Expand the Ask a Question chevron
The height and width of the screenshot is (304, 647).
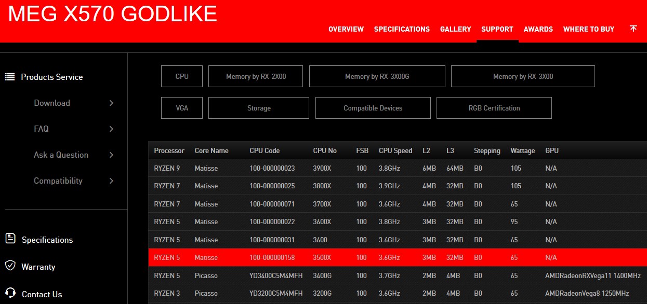coord(111,155)
